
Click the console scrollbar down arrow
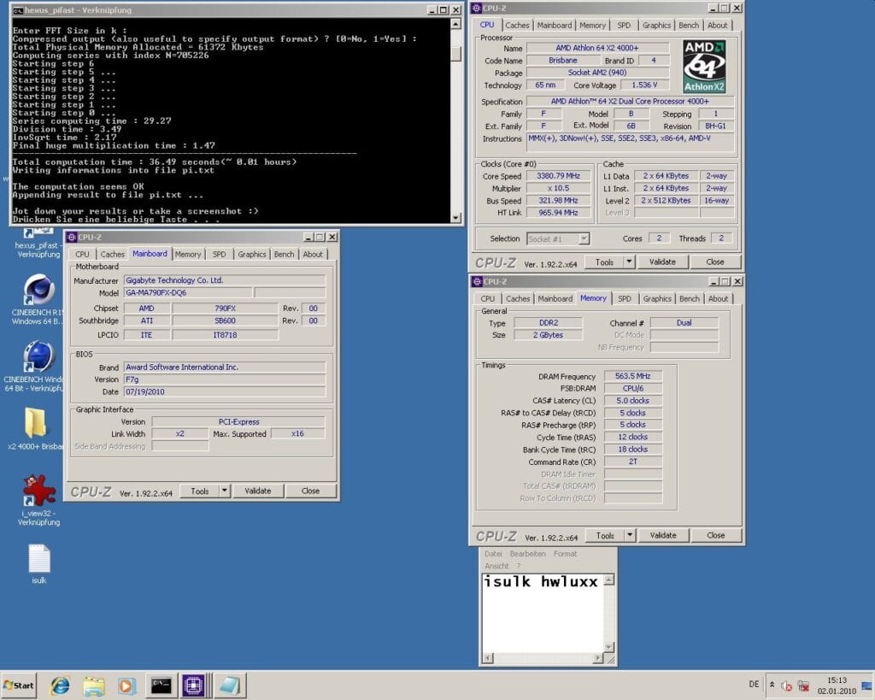(456, 218)
